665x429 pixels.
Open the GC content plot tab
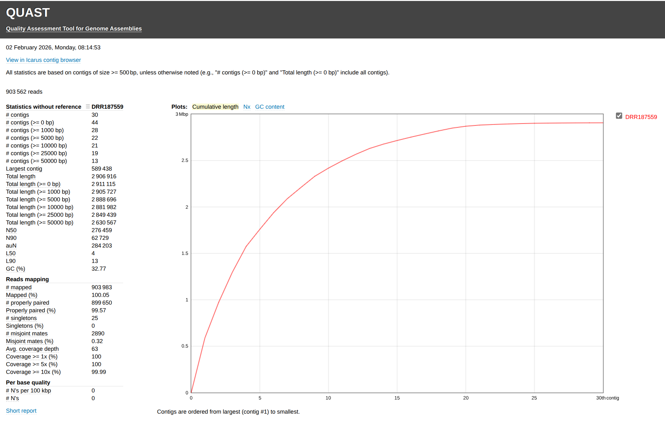pos(269,107)
